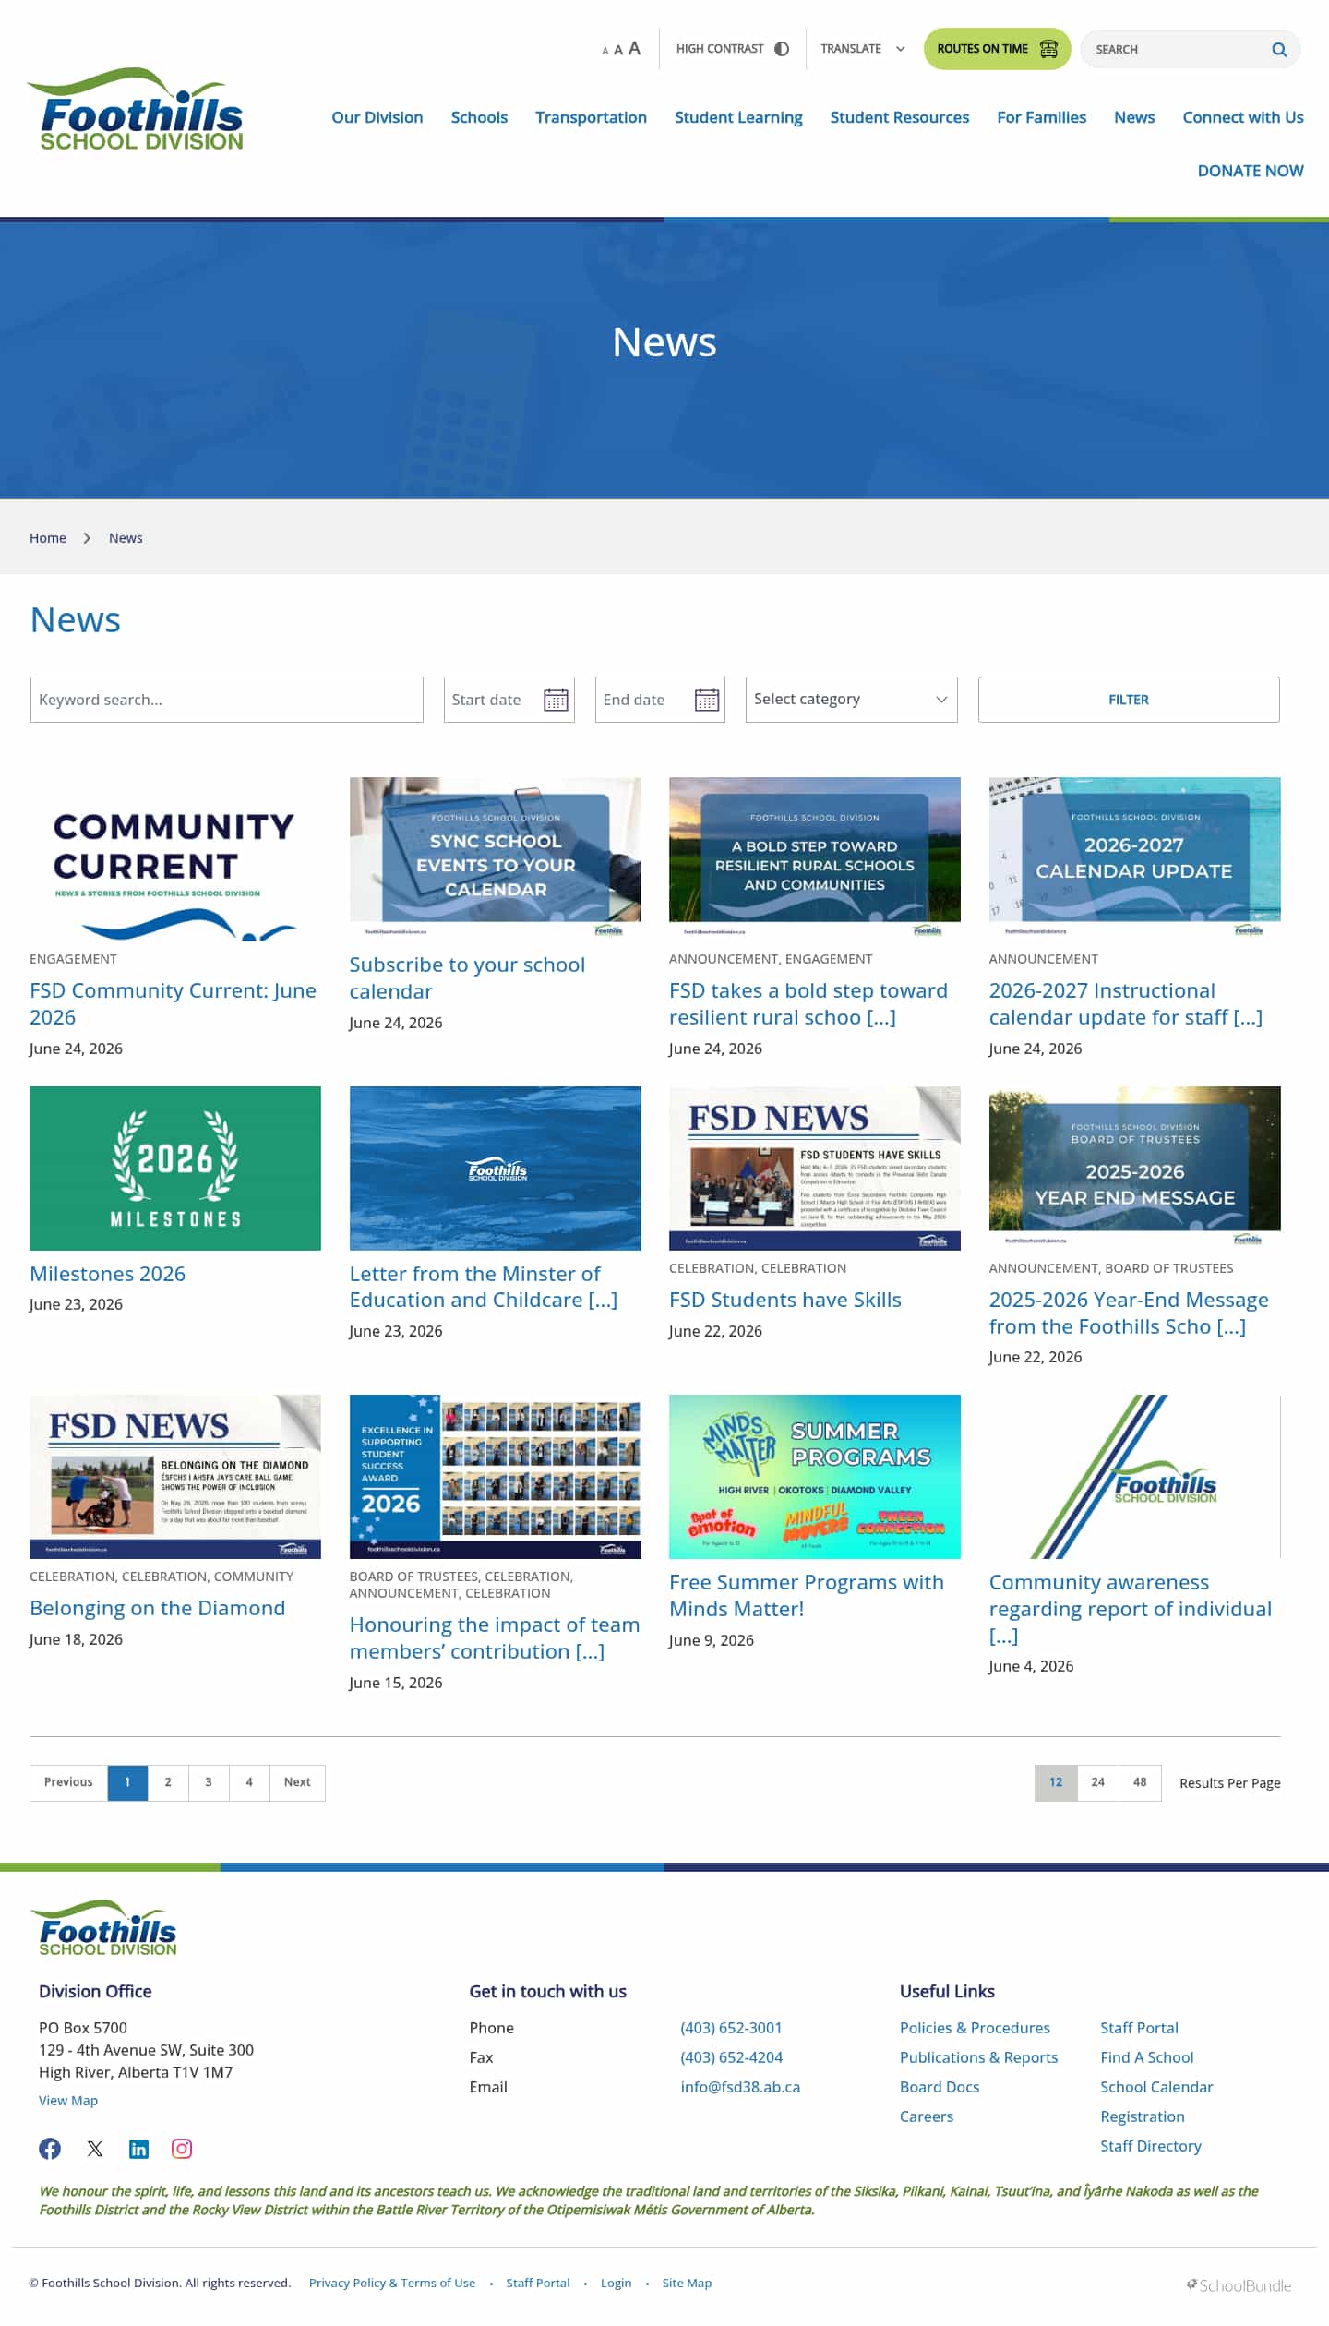Open the Summer Programs Minds Matter thumbnail
Screen dimensions: 1329x2326
click(815, 1477)
